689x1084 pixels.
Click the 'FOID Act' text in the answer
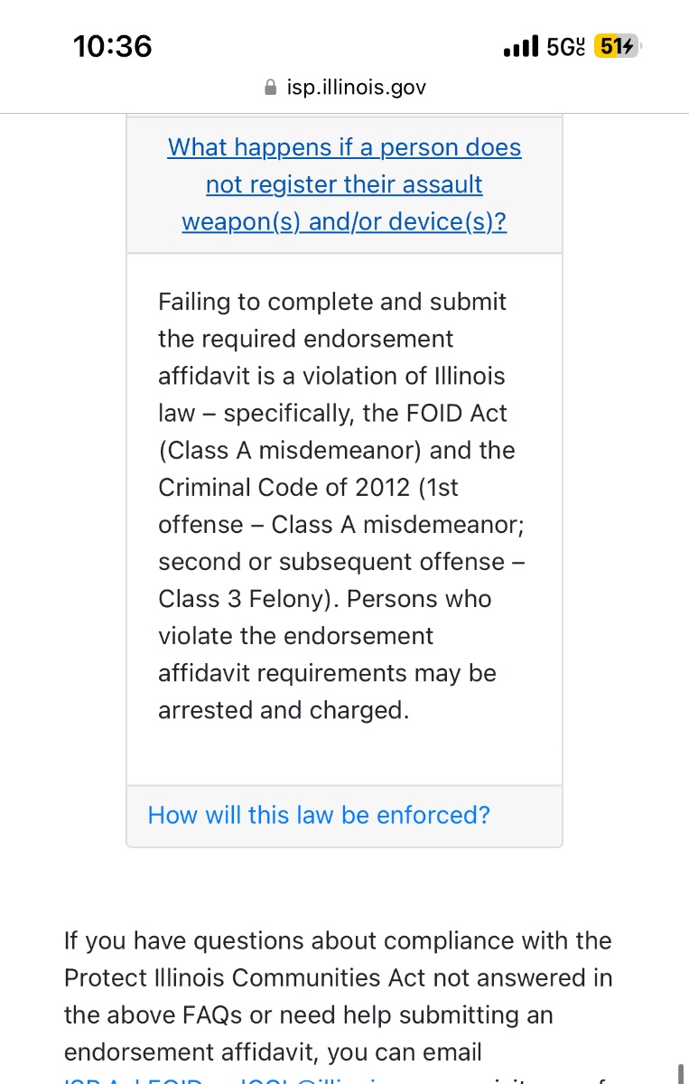tap(453, 414)
